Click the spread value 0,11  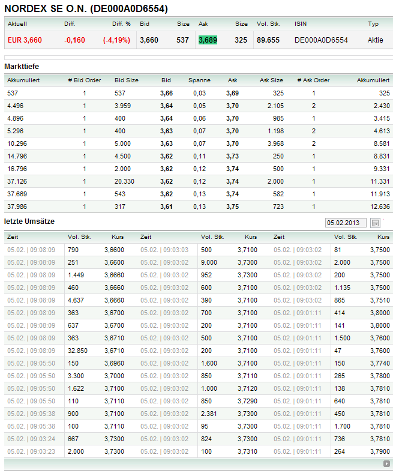pos(199,156)
